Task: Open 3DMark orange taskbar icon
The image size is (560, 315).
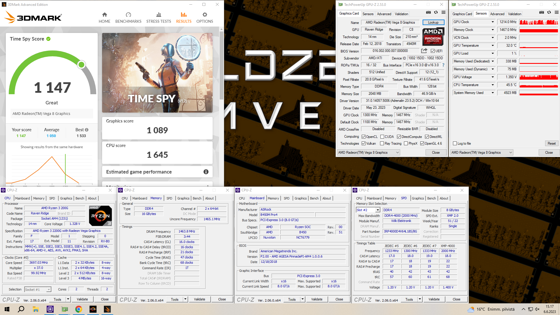Action: click(107, 309)
